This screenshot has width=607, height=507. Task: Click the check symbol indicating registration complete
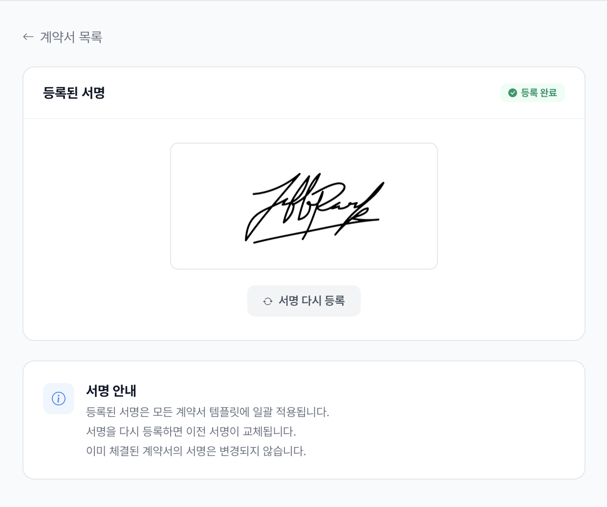coord(513,92)
